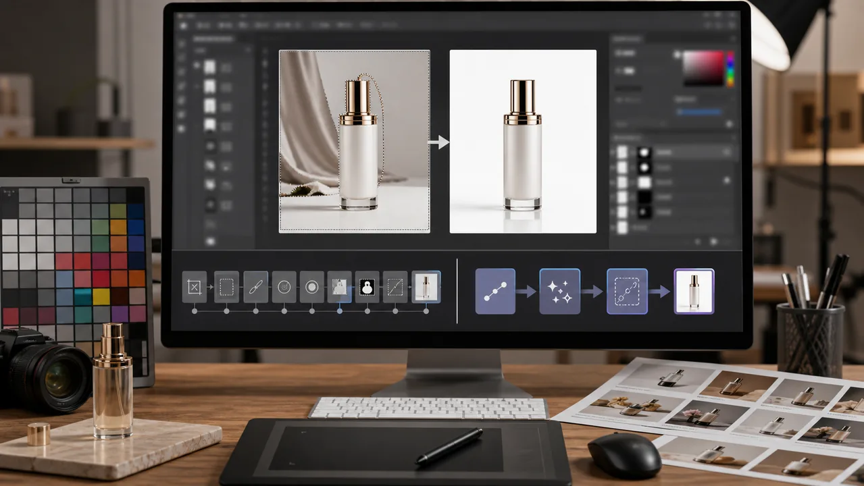Select the mask thumbnail that is all black
This screenshot has width=864, height=486.
(645, 197)
